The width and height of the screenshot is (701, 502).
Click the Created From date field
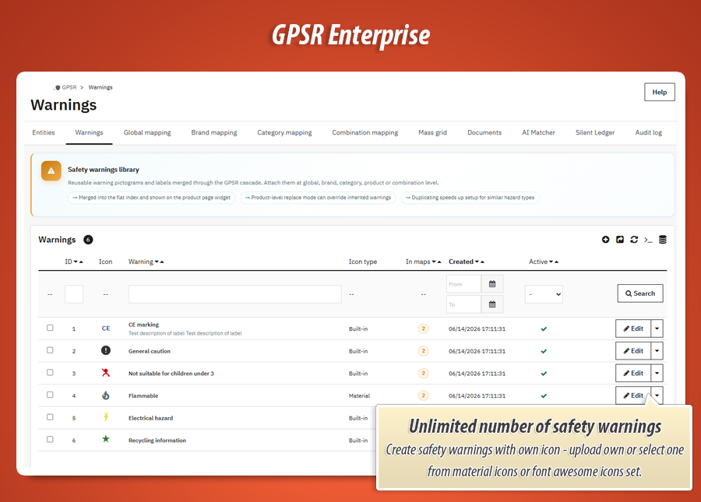click(463, 284)
